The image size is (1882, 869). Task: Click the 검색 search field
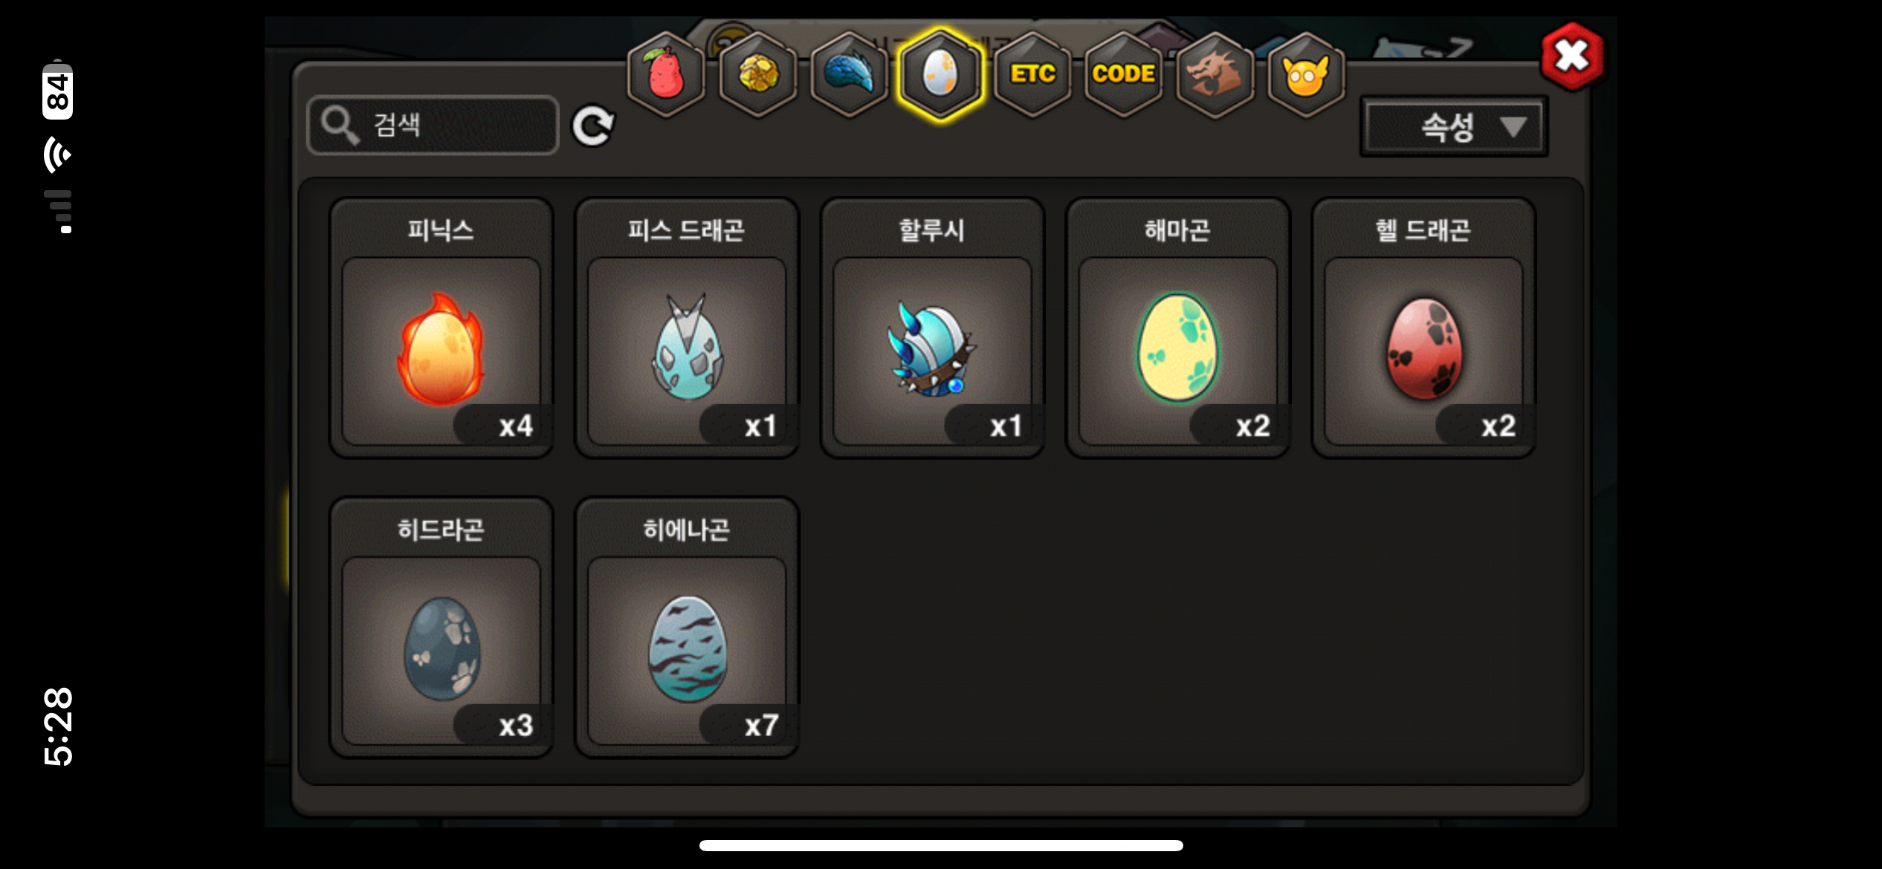pos(433,125)
